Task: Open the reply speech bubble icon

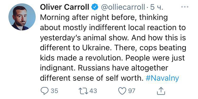Action: point(45,91)
